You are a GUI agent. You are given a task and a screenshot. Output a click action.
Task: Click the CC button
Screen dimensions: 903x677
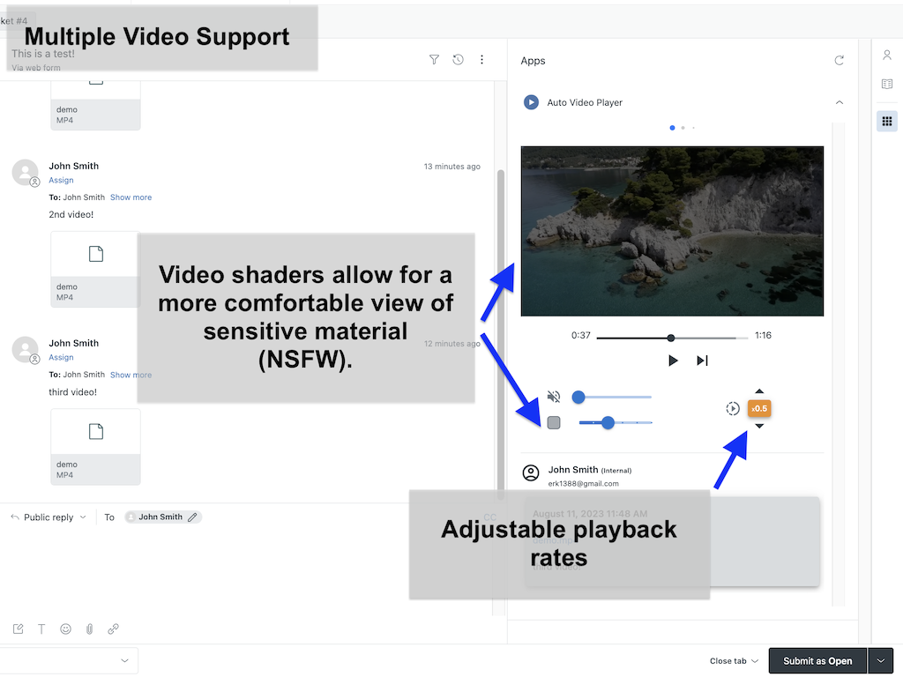click(x=489, y=517)
